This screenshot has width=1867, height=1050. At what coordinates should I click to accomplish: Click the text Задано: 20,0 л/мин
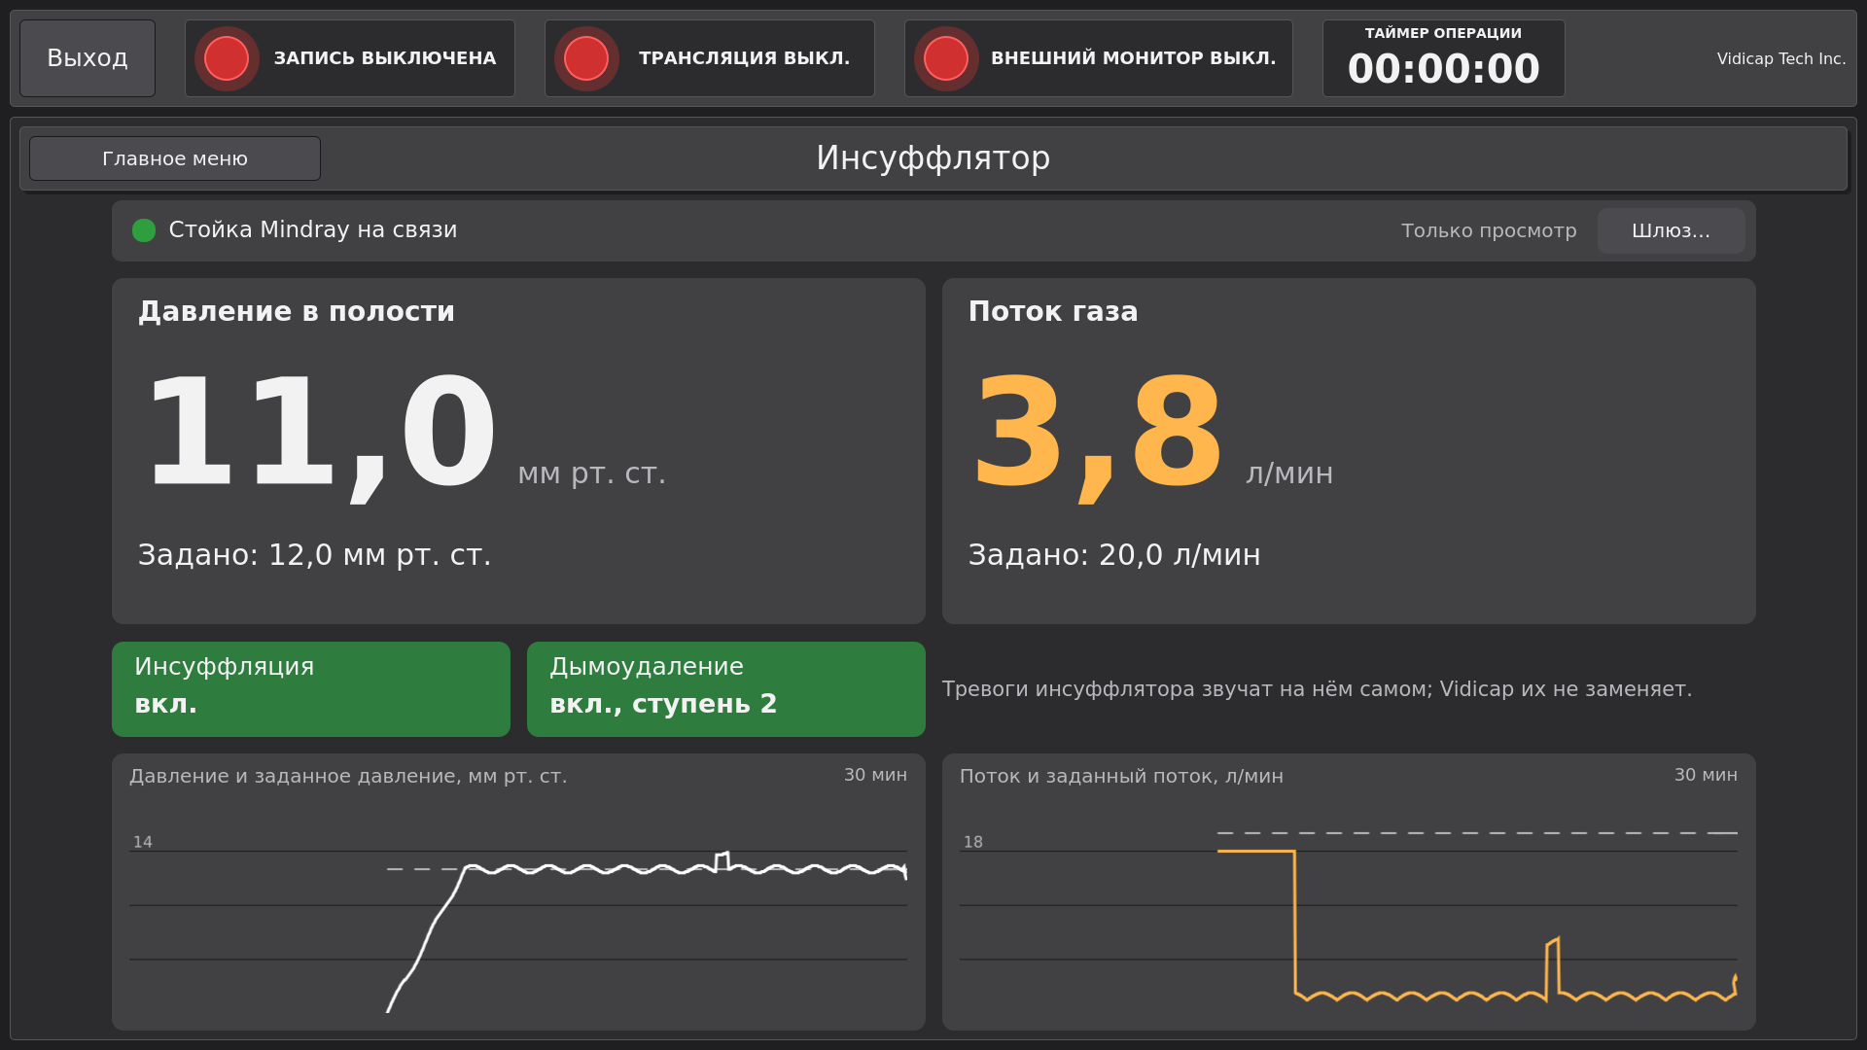pos(1114,555)
